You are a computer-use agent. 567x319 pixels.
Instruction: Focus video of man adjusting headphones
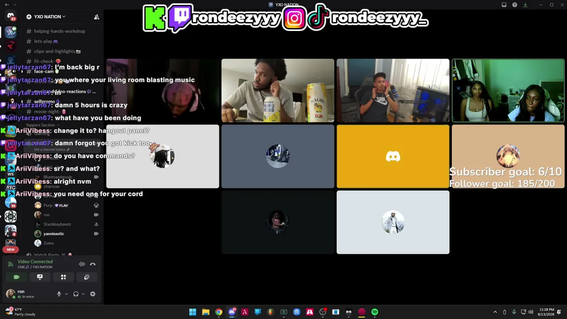click(393, 90)
